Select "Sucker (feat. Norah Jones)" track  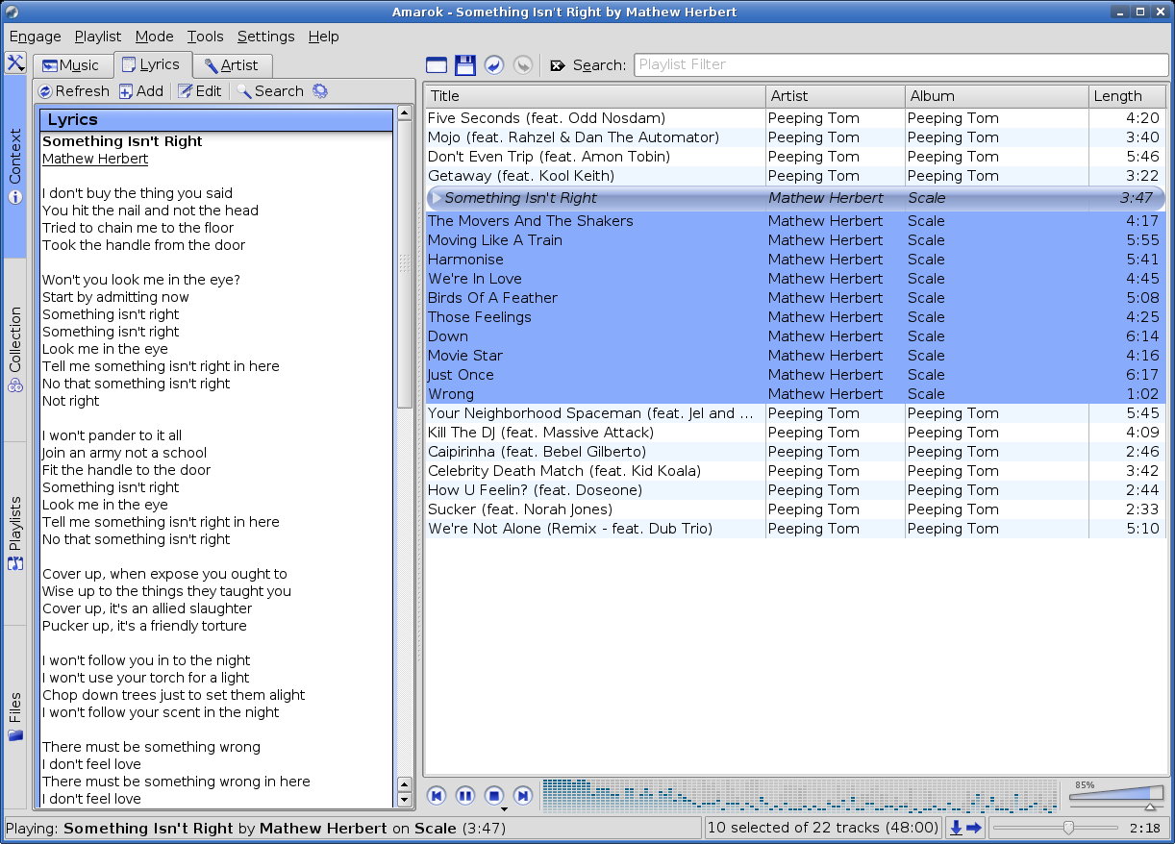tap(795, 509)
